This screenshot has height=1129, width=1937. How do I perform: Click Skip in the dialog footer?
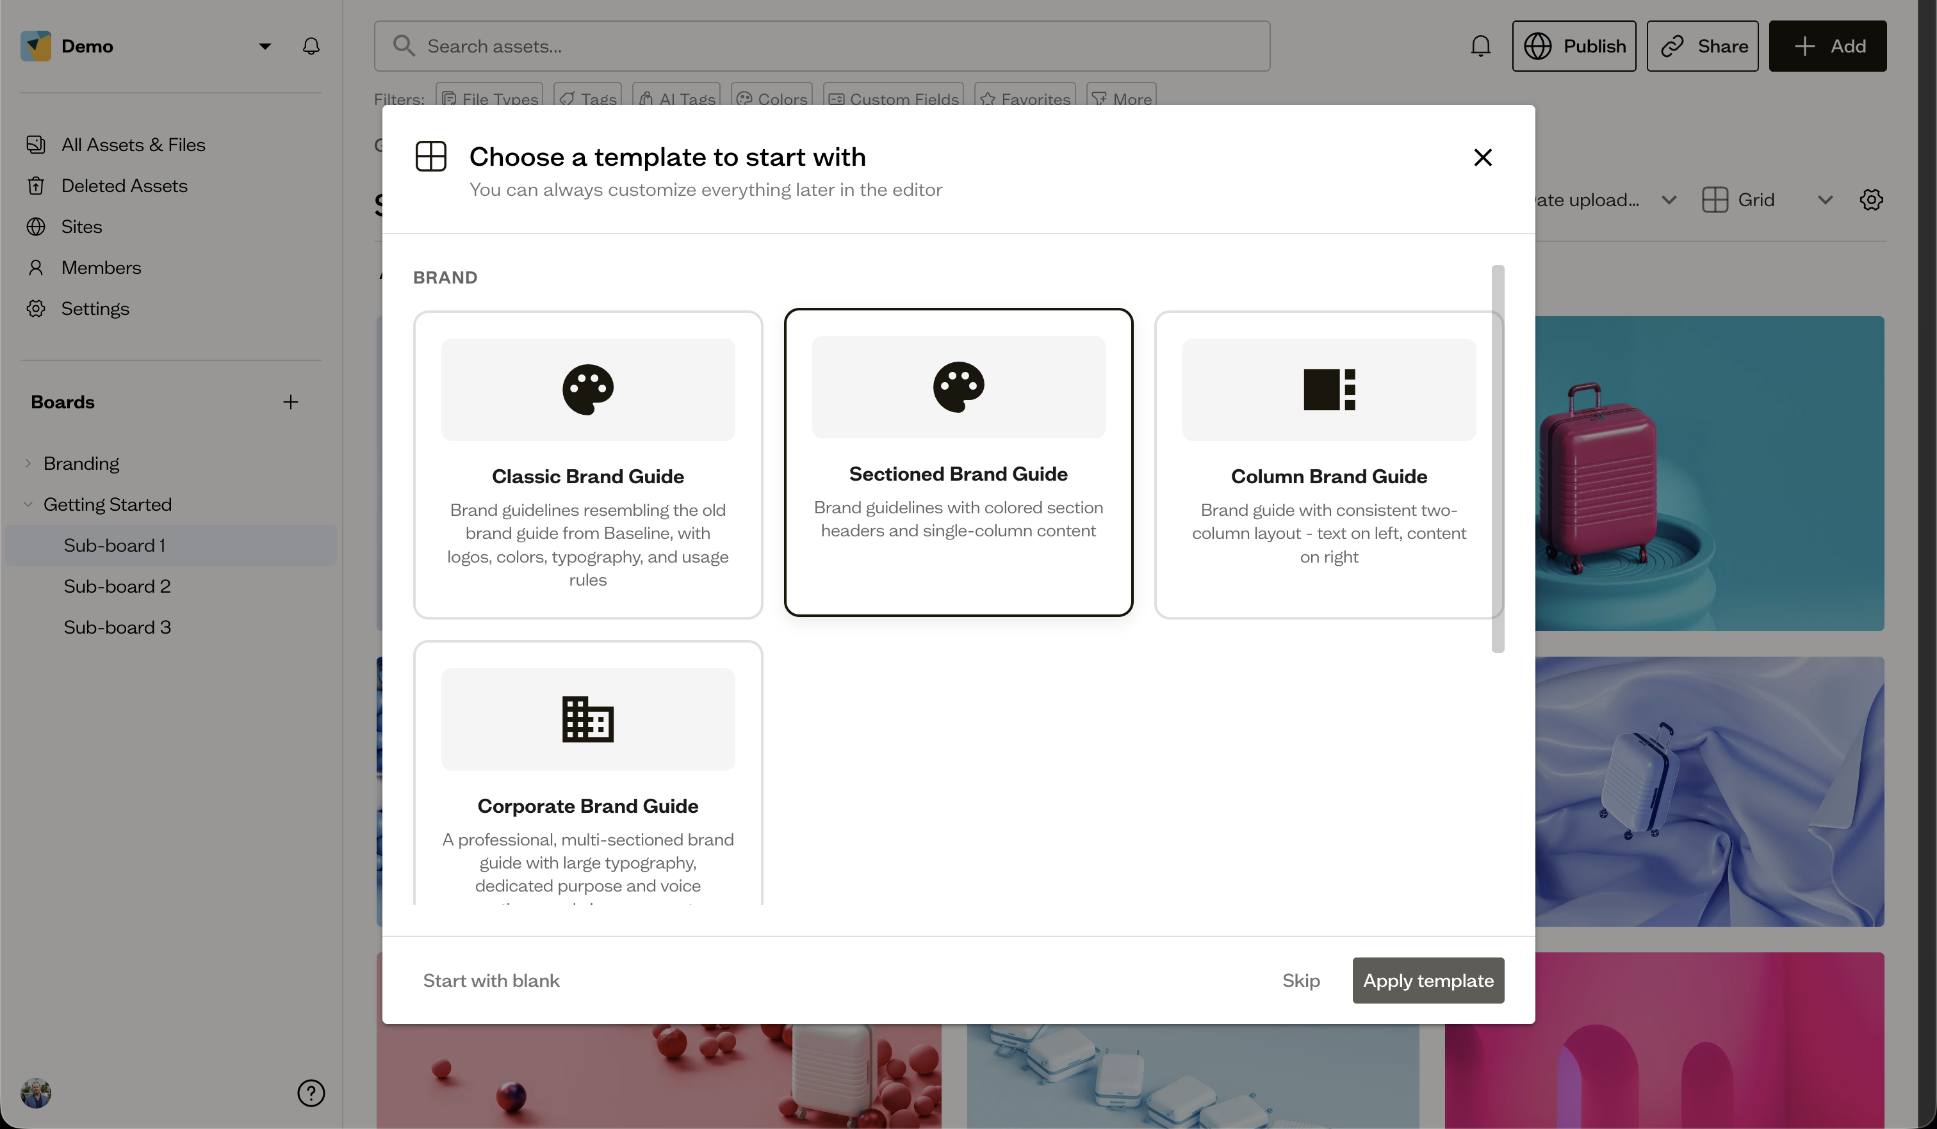pyautogui.click(x=1300, y=980)
